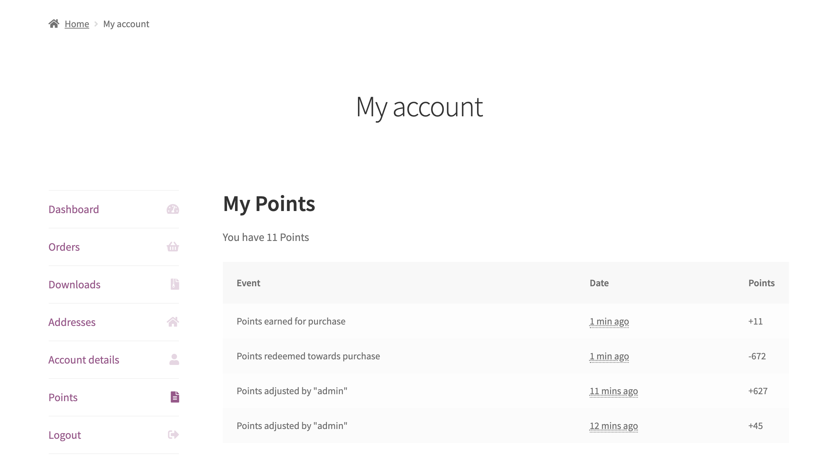
Task: Click the Event column header
Action: pyautogui.click(x=248, y=283)
